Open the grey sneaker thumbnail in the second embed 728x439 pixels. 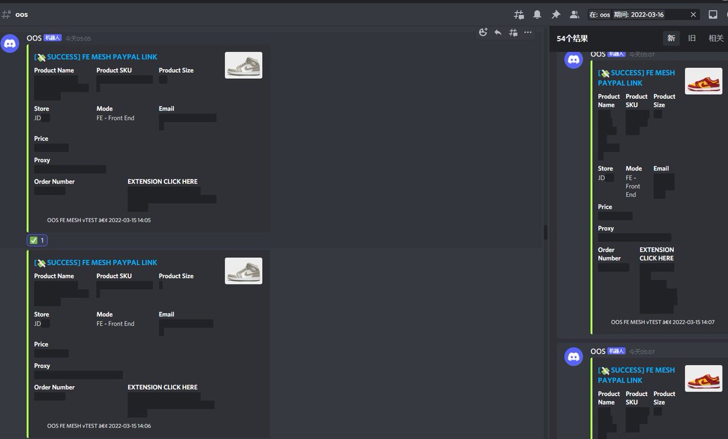pos(244,271)
